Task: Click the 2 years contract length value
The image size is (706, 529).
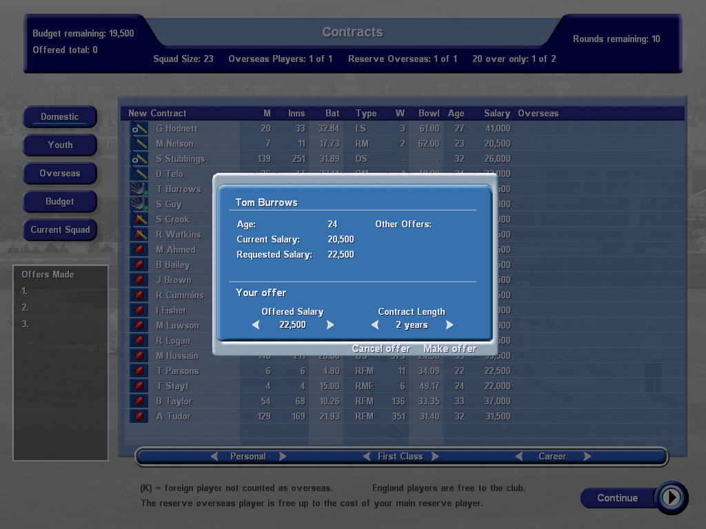Action: tap(412, 325)
